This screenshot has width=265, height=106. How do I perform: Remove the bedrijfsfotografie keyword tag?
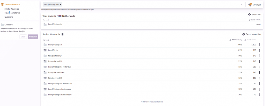(x=61, y=5)
